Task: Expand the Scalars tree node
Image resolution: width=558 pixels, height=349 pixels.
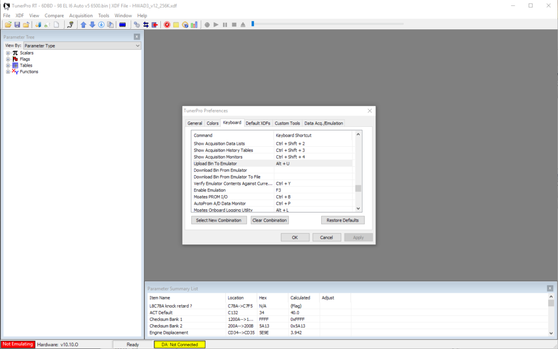Action: [x=8, y=53]
